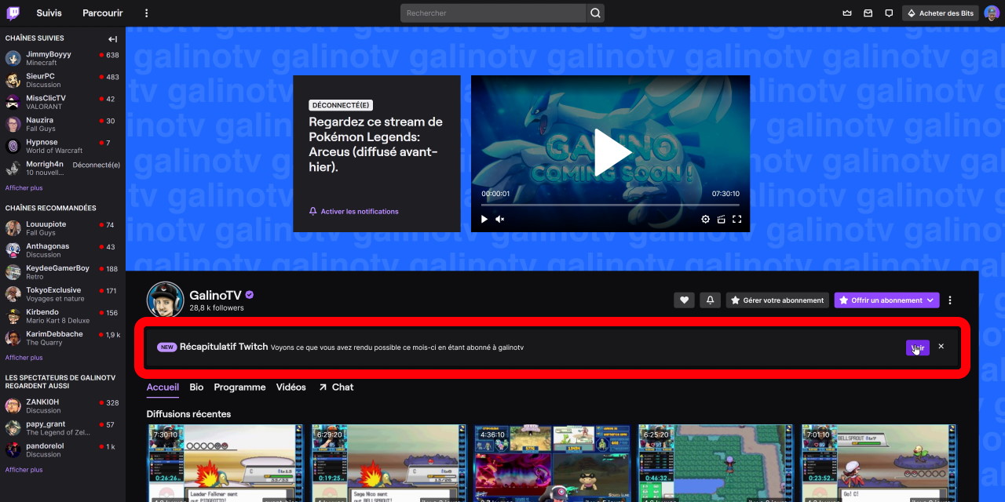Click the search magnifier button
Screen dimensions: 1005x502
[x=595, y=13]
